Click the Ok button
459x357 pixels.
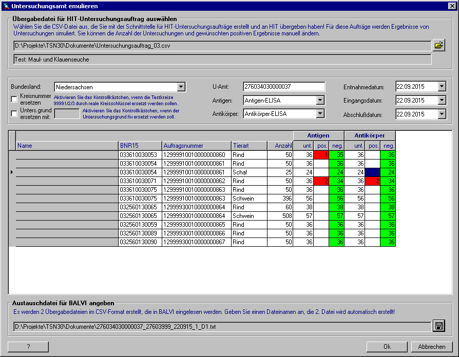(x=387, y=347)
